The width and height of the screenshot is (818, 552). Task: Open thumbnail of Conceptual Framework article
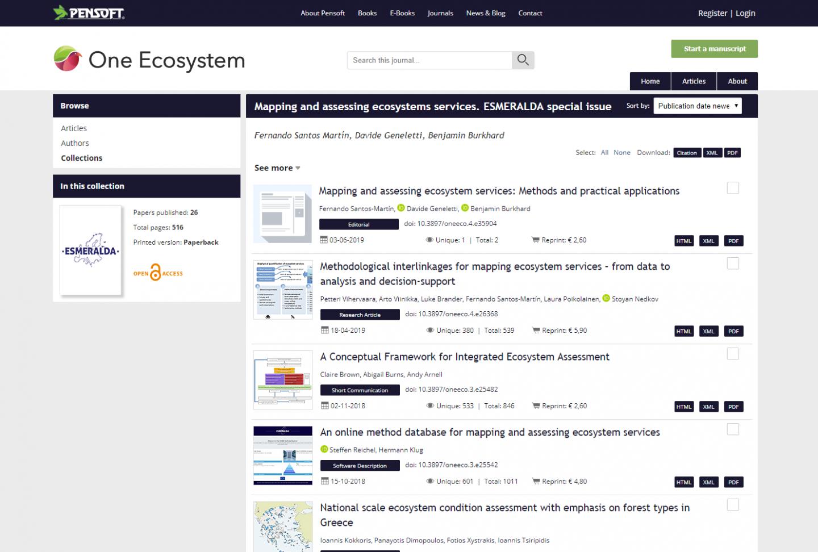pos(283,380)
